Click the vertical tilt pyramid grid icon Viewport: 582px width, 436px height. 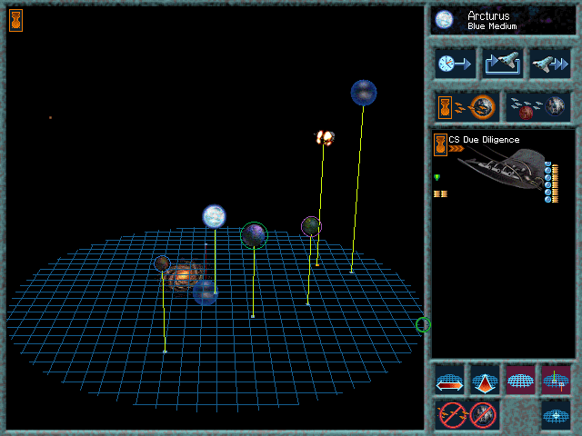click(x=485, y=380)
